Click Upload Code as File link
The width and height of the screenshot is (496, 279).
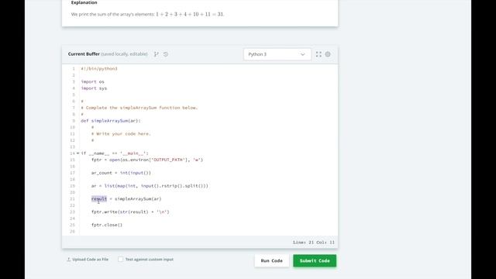coord(90,260)
